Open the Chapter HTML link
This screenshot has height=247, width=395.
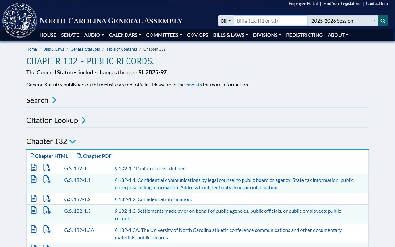pyautogui.click(x=49, y=156)
